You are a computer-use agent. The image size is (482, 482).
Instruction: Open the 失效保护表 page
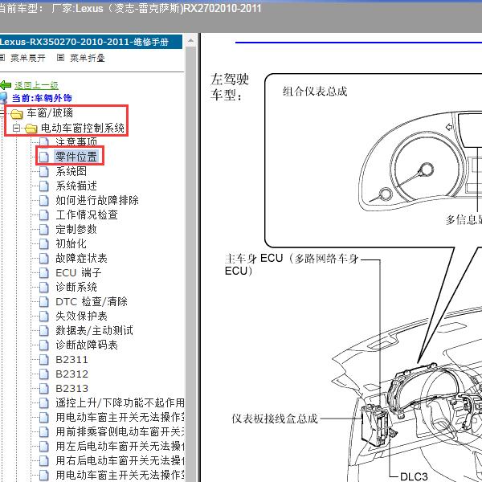coord(81,316)
